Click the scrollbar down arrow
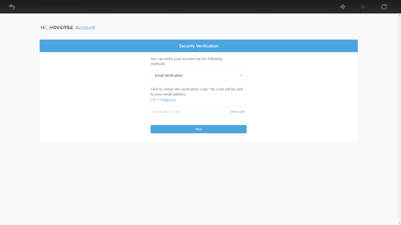401x225 pixels. [399, 223]
